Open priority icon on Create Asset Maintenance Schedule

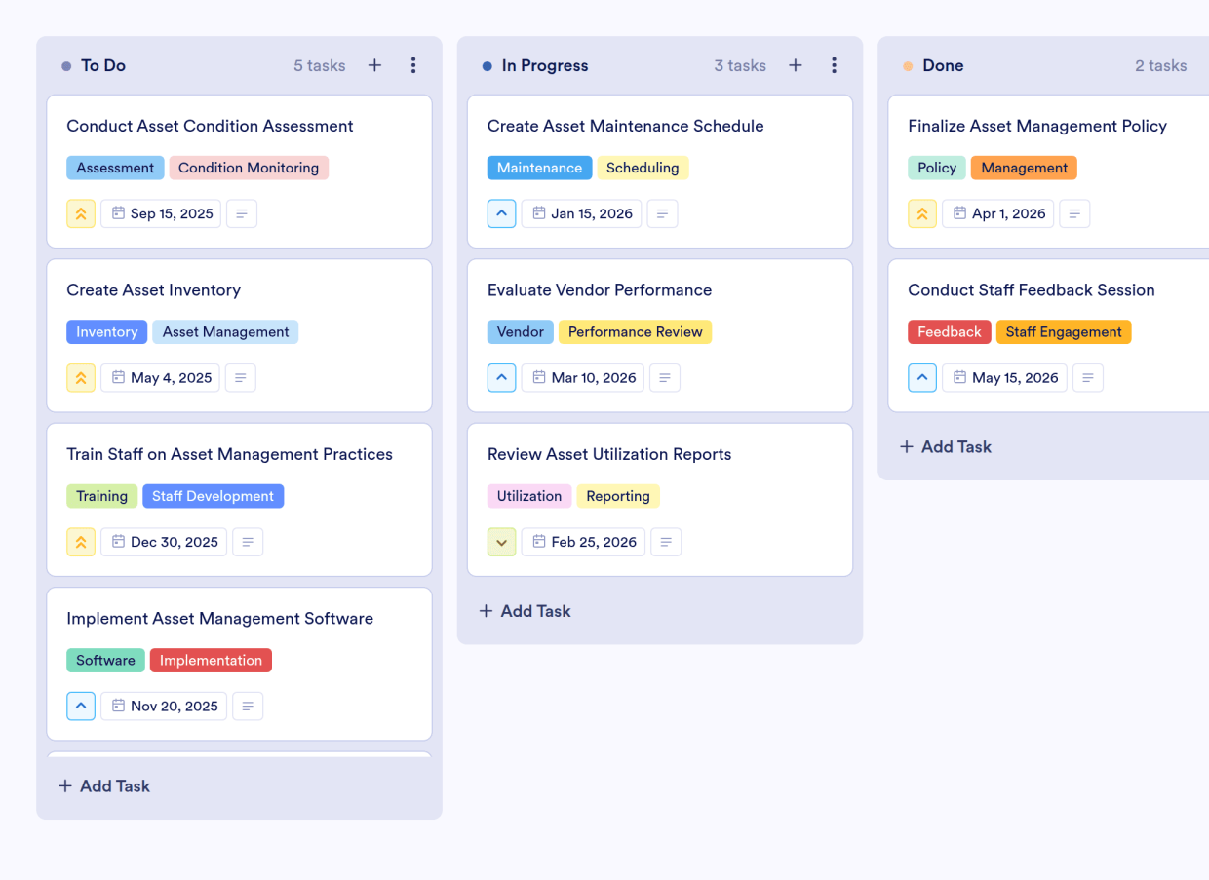(x=502, y=213)
